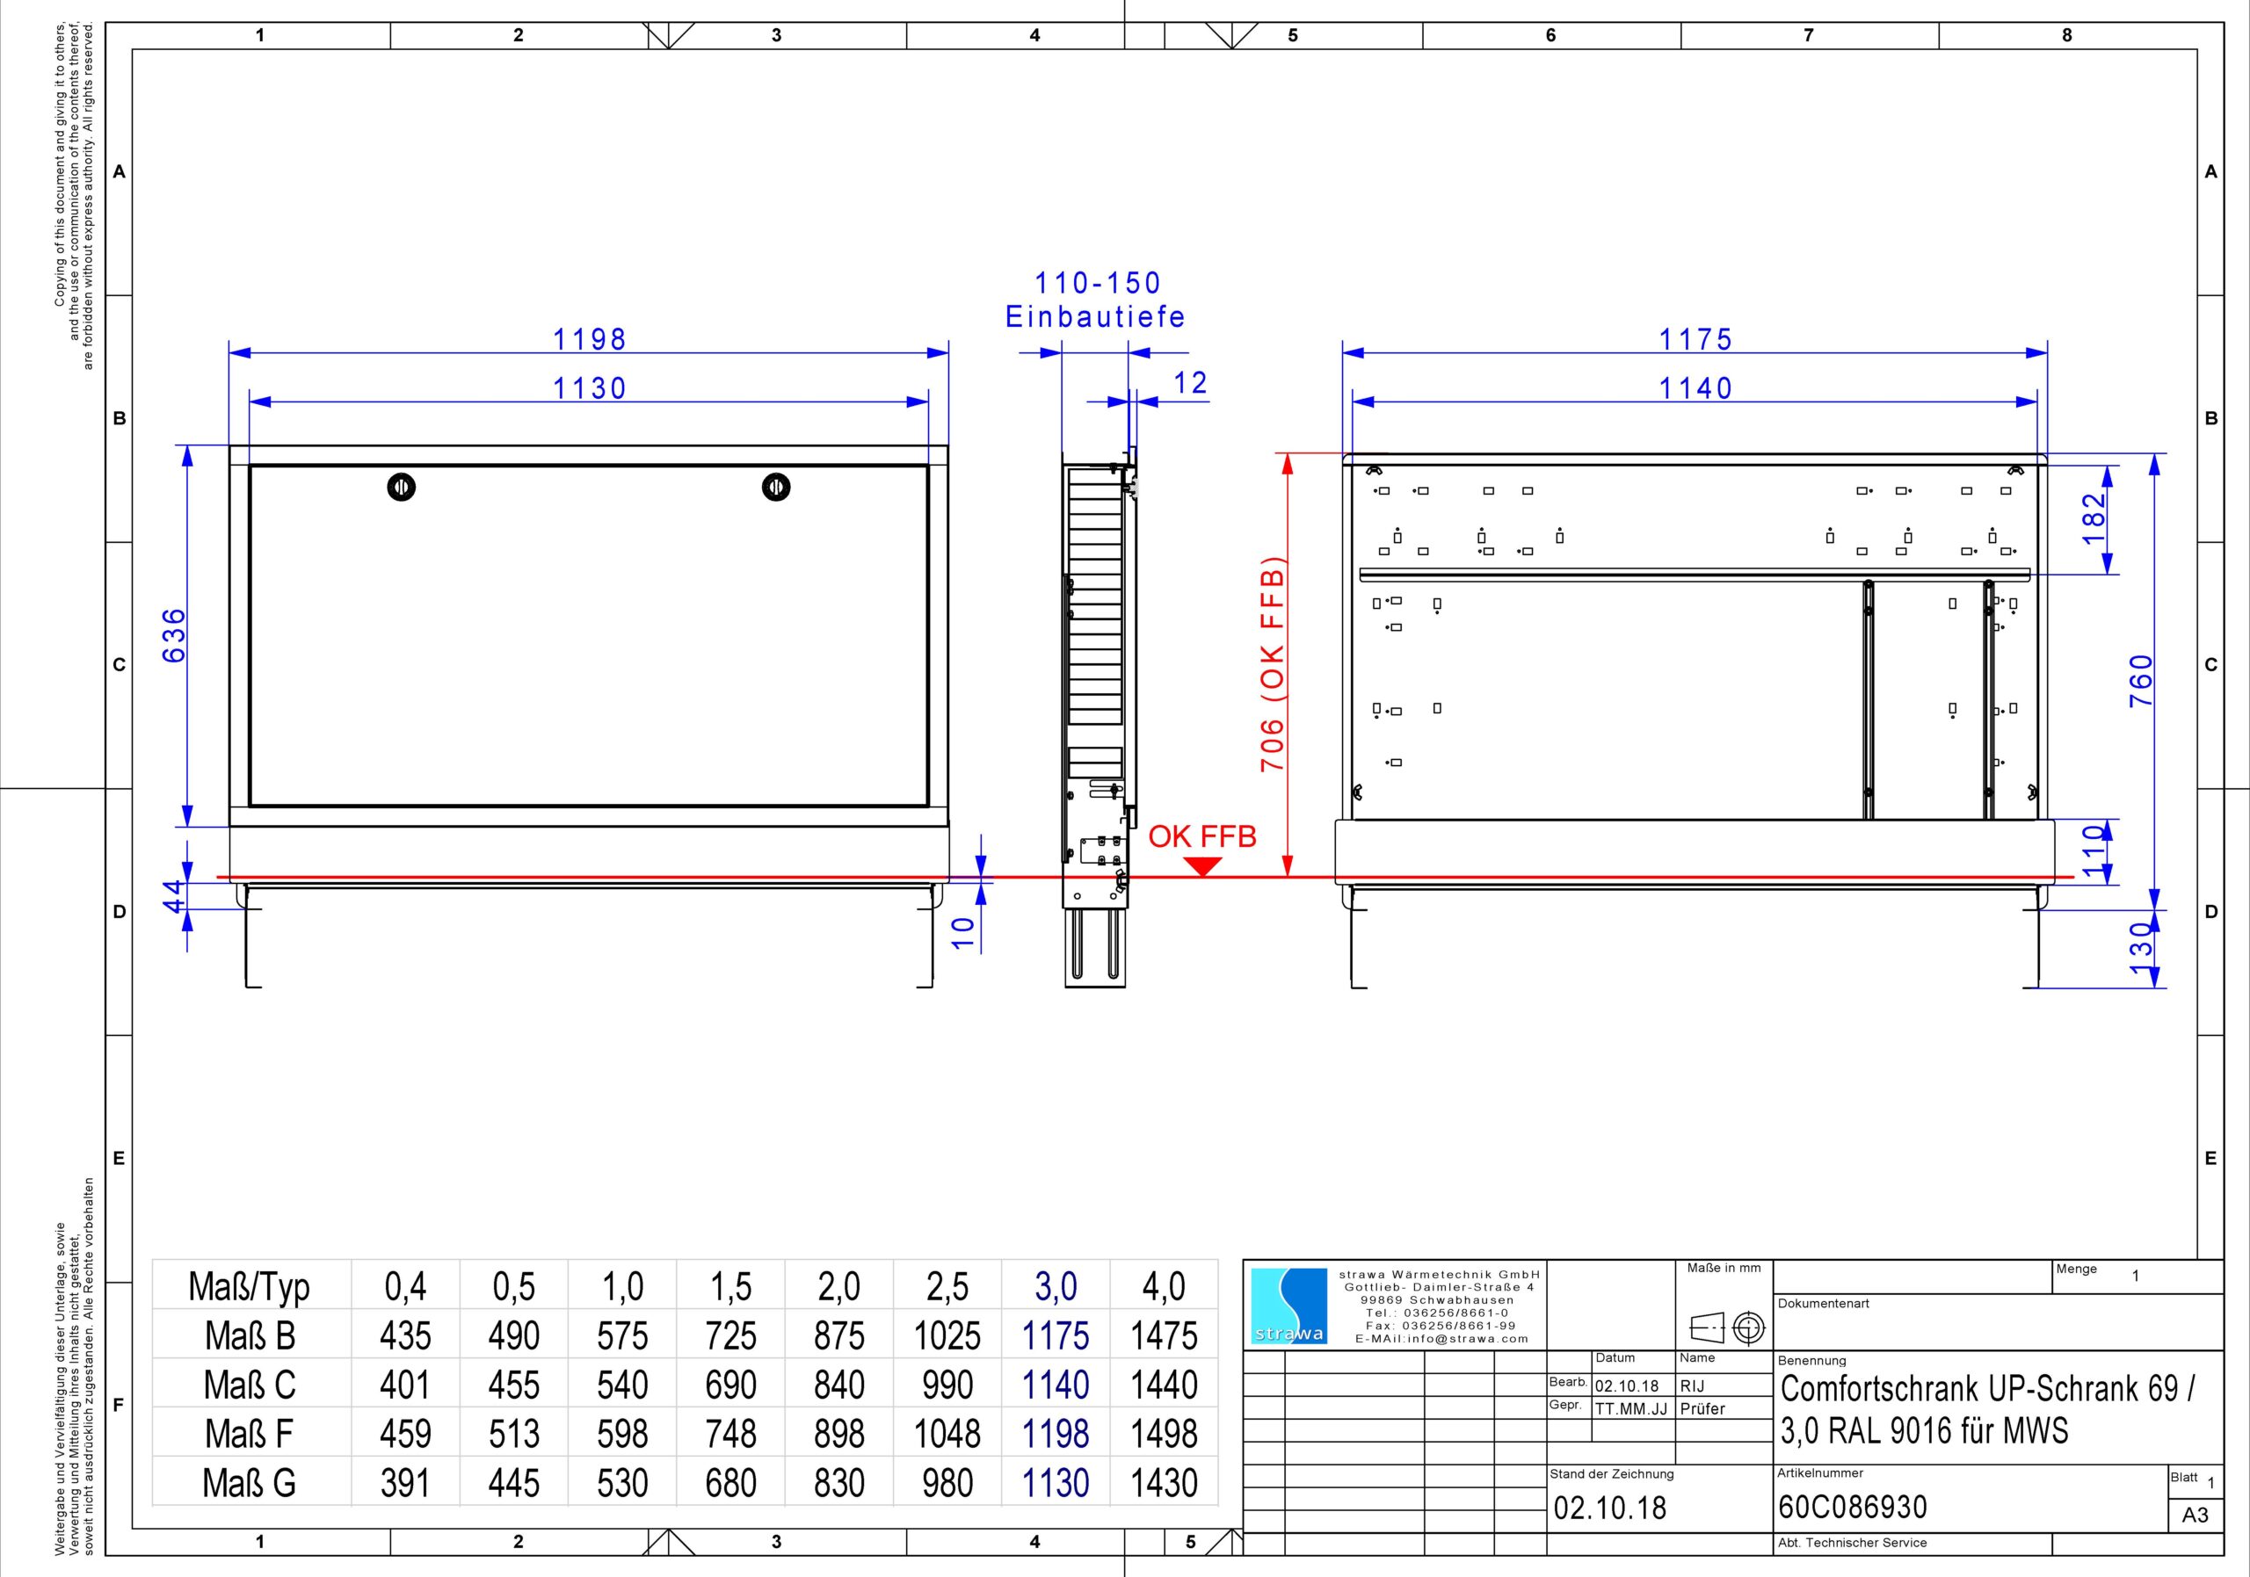Click the projection method symbol in title block

(1727, 1329)
